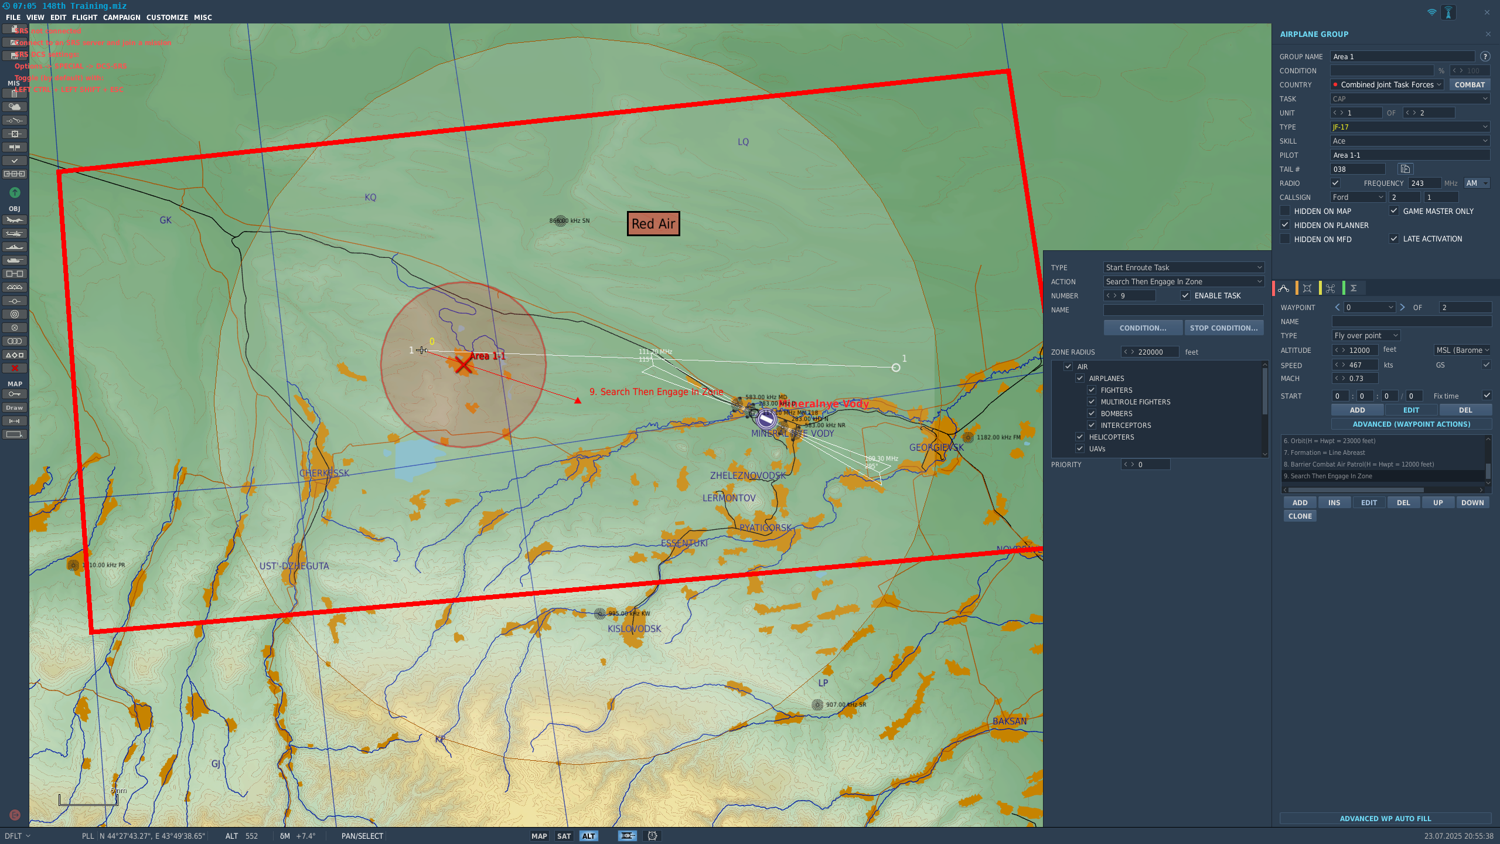Image resolution: width=1500 pixels, height=844 pixels.
Task: Toggle ENABLE TASK checkbox
Action: (x=1185, y=296)
